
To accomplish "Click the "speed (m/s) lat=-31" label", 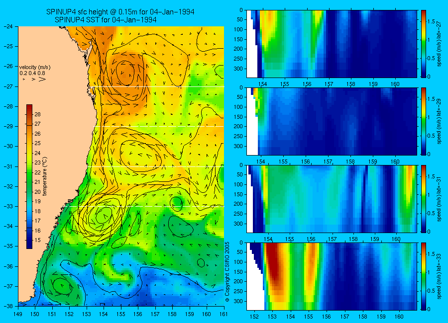I will tap(439, 199).
